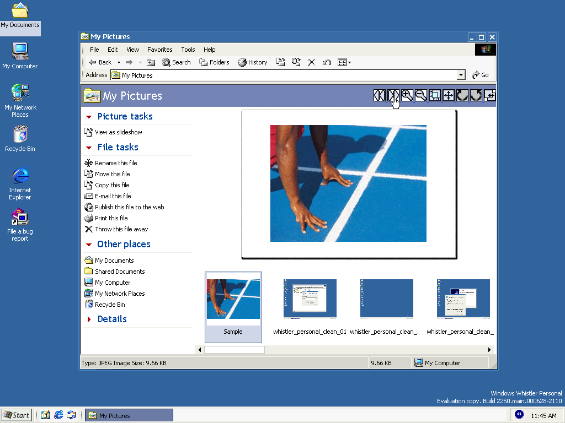565x423 pixels.
Task: Click the zoom in magnifier icon
Action: tap(407, 95)
